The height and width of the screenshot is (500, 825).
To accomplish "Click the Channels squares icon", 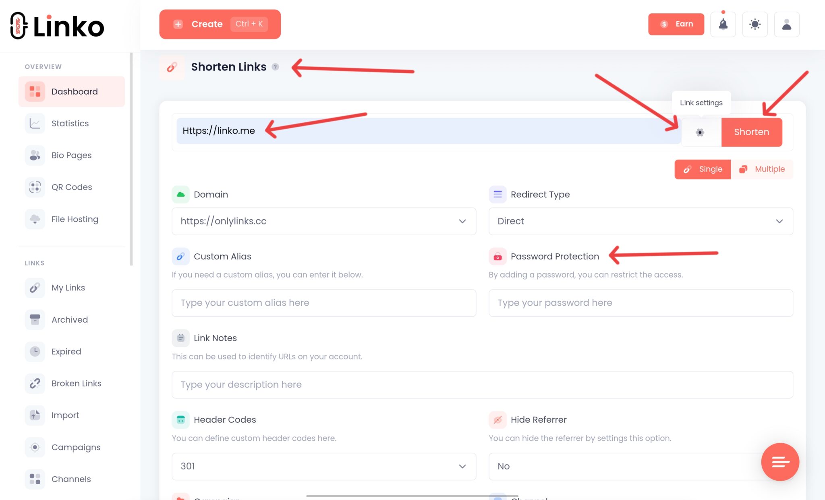I will point(35,479).
